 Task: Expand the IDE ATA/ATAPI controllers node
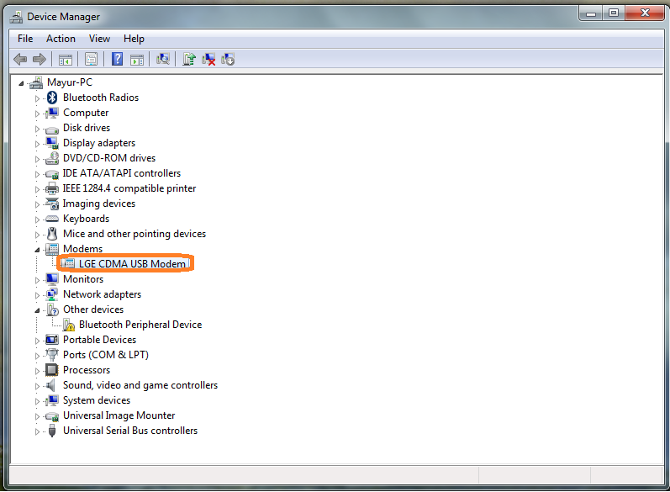click(37, 174)
